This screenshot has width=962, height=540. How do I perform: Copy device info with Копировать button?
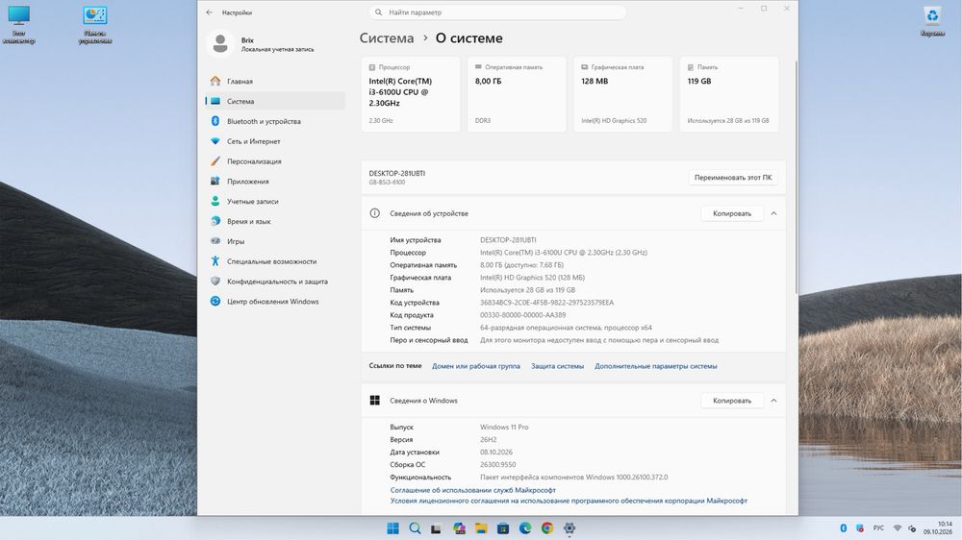click(x=732, y=213)
